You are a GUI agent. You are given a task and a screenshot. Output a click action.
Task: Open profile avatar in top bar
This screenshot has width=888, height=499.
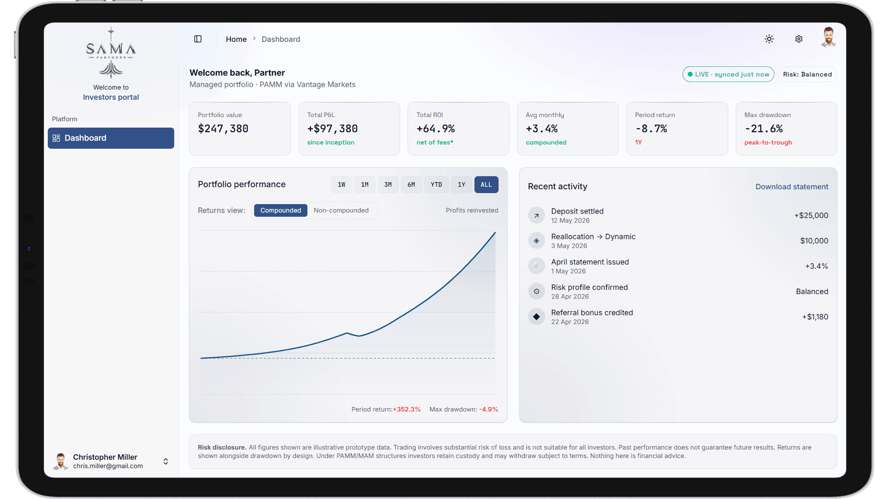pos(828,38)
